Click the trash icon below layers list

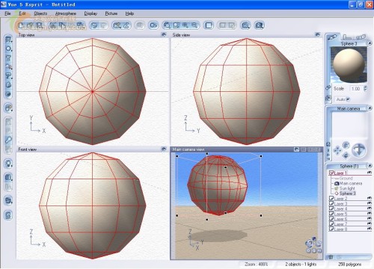(331, 257)
